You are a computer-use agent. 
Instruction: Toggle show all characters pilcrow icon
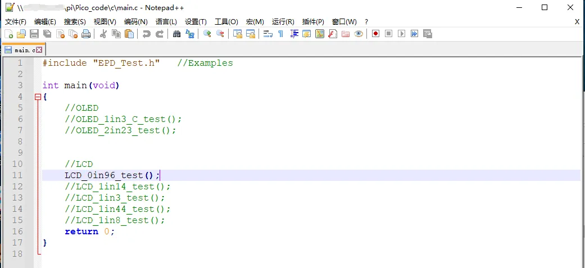(281, 34)
